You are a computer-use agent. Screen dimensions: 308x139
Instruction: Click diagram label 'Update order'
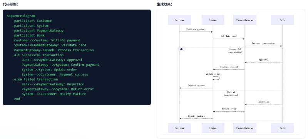(x=213, y=74)
